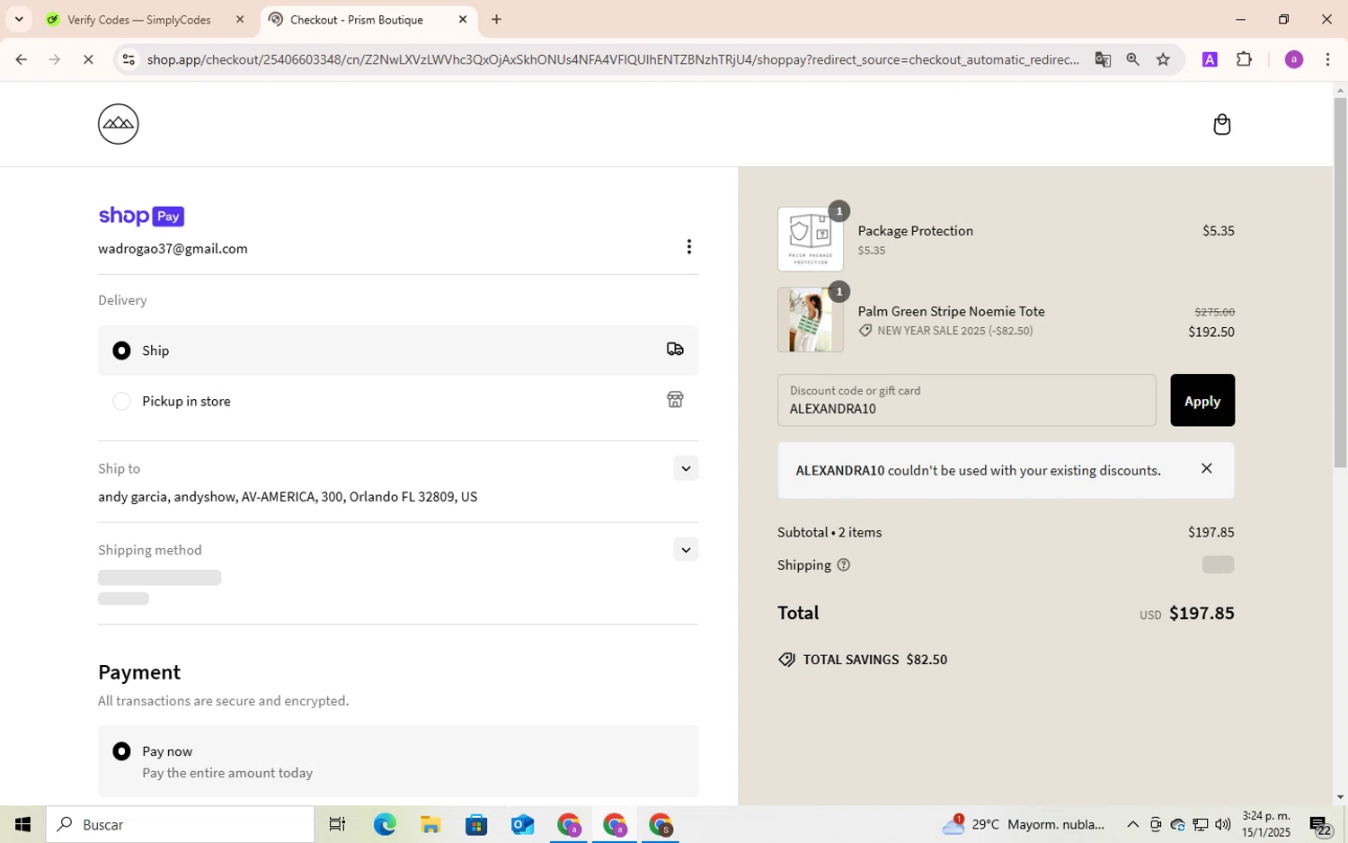Click the Package Protection product thumbnail
The image size is (1348, 843).
pos(810,239)
